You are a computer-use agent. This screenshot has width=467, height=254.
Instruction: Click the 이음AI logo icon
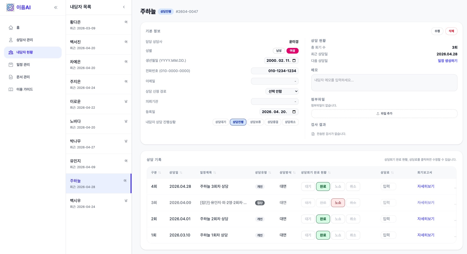tap(10, 7)
